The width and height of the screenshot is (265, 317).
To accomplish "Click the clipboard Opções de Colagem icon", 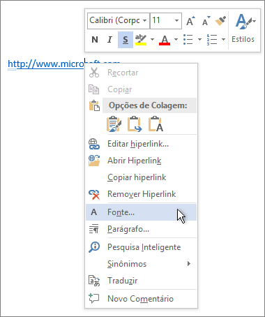I will pos(94,105).
